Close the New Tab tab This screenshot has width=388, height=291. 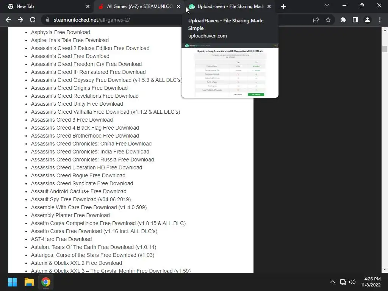pyautogui.click(x=88, y=6)
